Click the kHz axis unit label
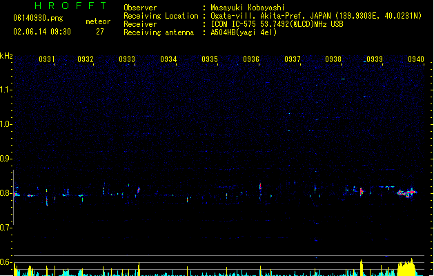The image size is (434, 276). point(6,56)
